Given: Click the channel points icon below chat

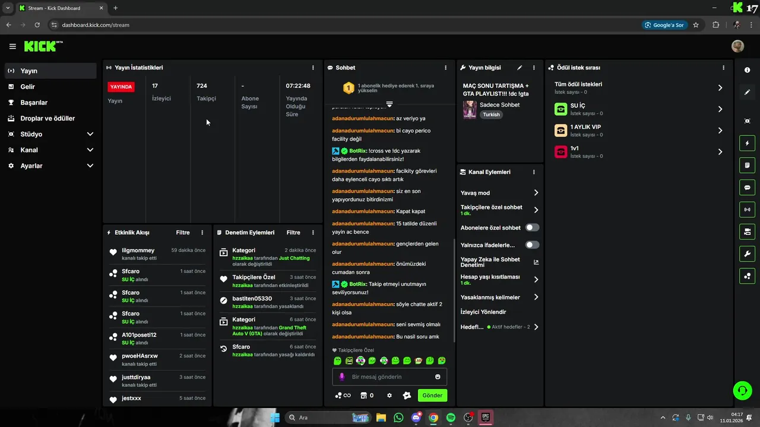Looking at the screenshot, I should (343, 396).
